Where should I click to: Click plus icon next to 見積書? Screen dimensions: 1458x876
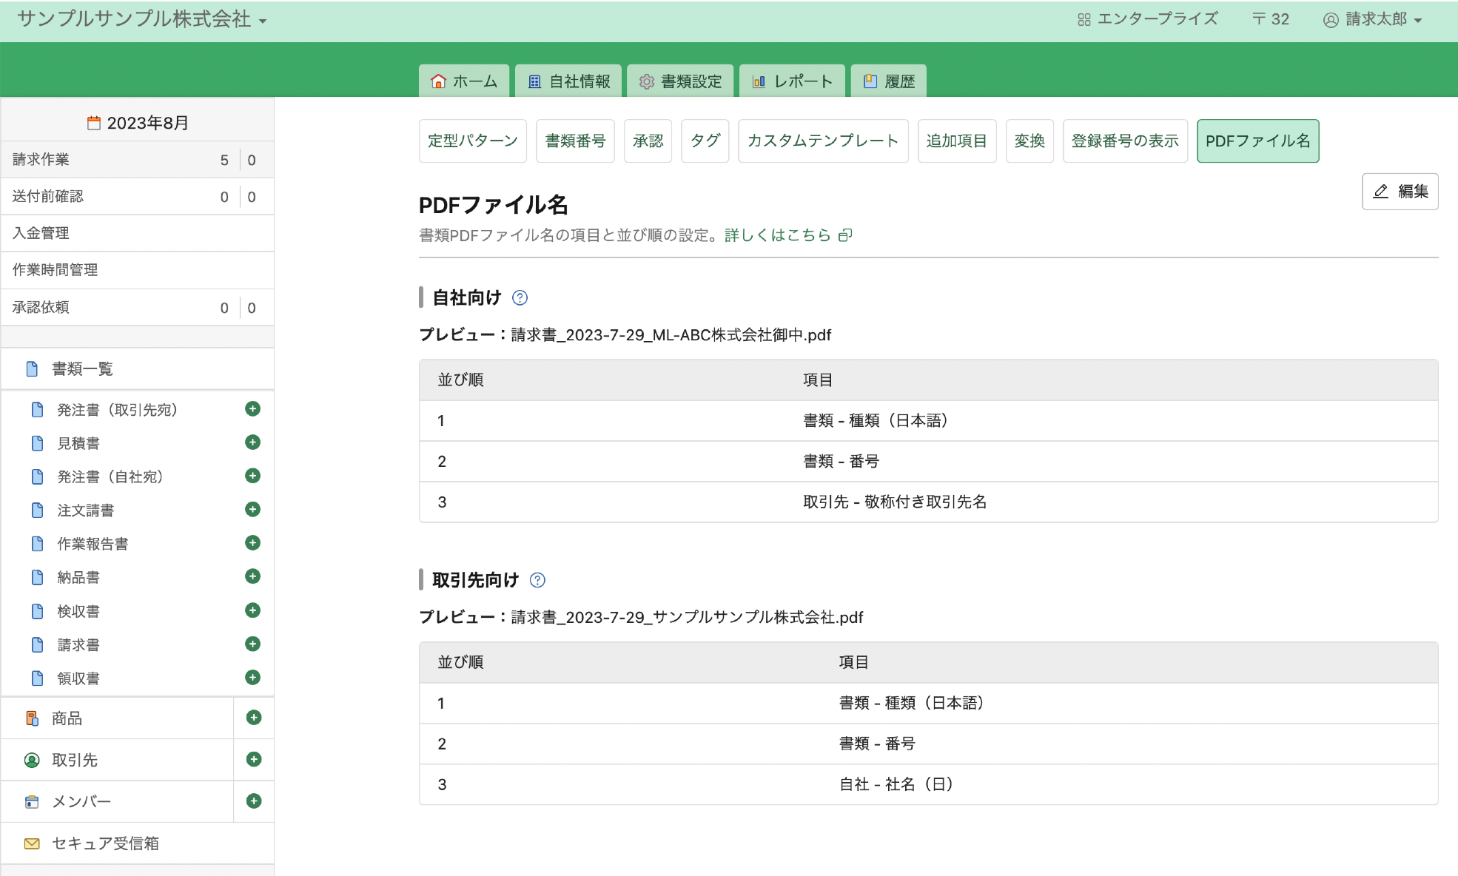point(252,442)
